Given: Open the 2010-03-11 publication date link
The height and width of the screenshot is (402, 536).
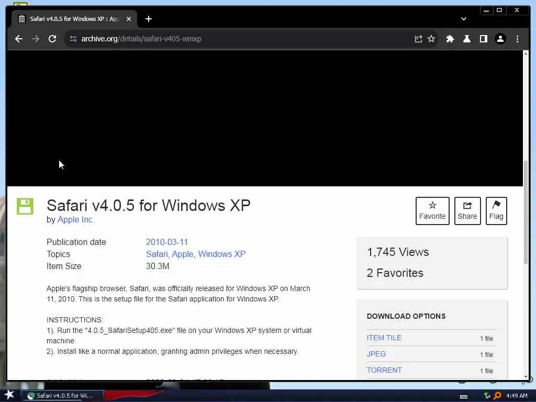Looking at the screenshot, I should (x=167, y=242).
